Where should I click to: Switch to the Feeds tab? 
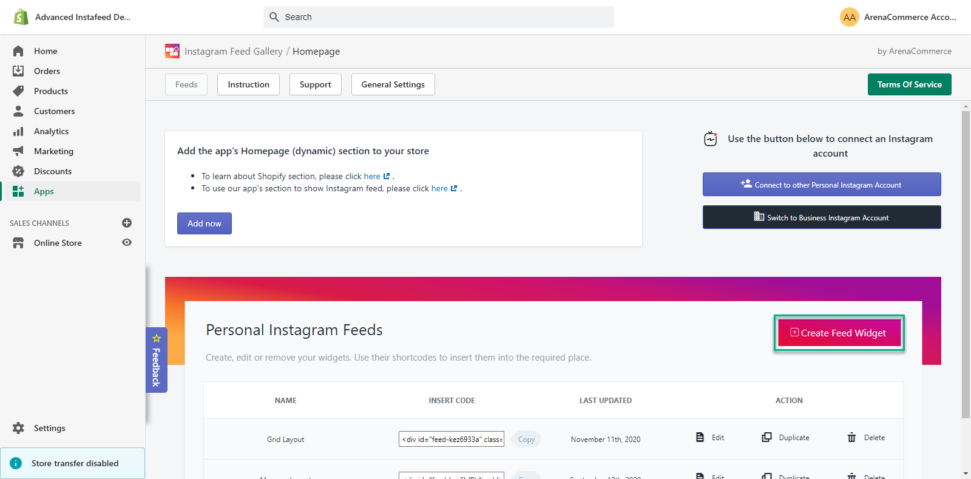(186, 84)
